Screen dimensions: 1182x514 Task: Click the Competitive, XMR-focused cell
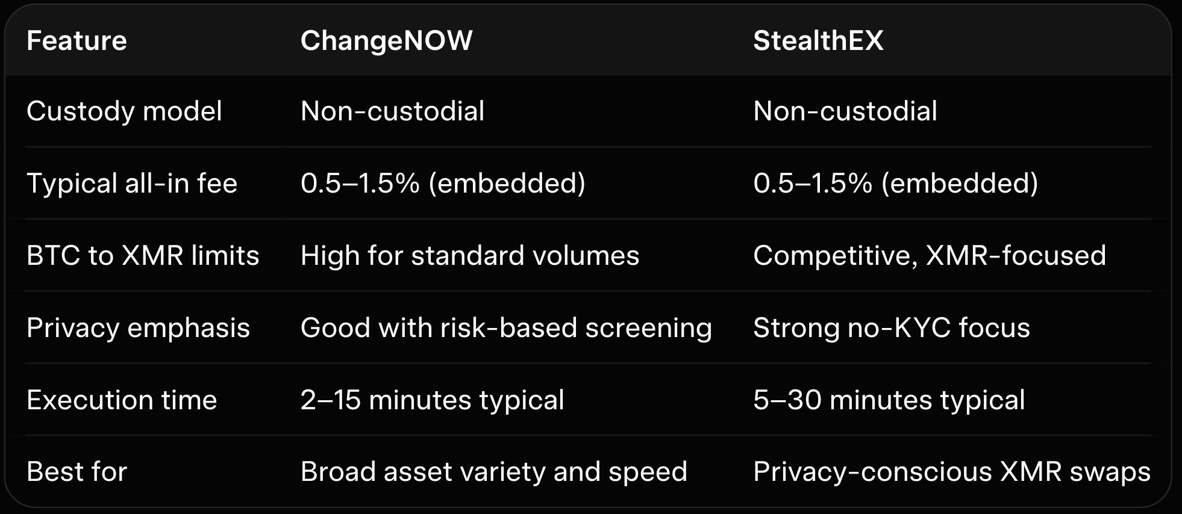[x=929, y=256]
